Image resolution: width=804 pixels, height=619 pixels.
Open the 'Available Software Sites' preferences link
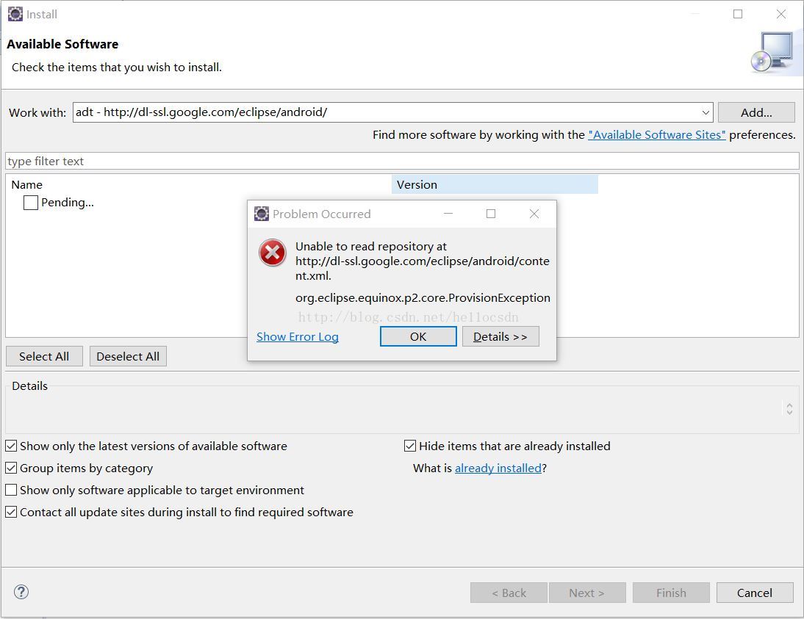[x=656, y=134]
